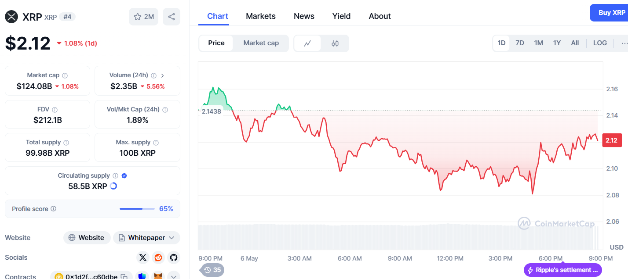Viewport: 628px width, 279px height.
Task: Click the 99.98B XRP total supply value
Action: coord(47,153)
